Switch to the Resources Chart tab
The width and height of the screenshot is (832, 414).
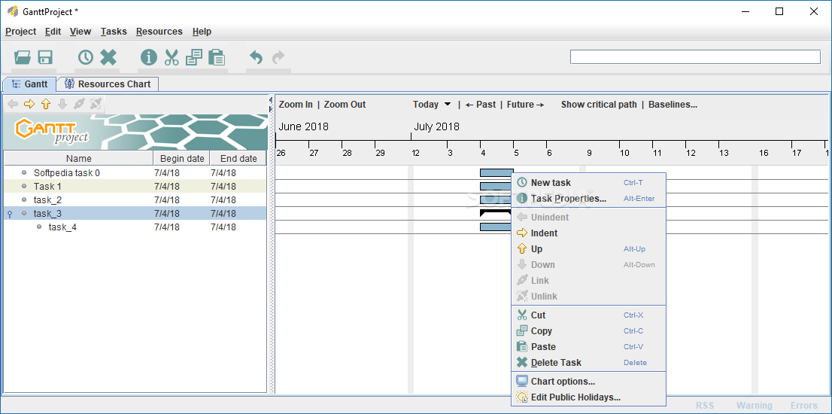point(108,84)
